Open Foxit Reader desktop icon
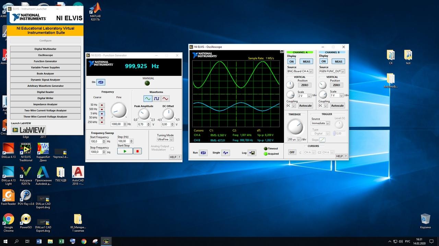 click(x=9, y=198)
